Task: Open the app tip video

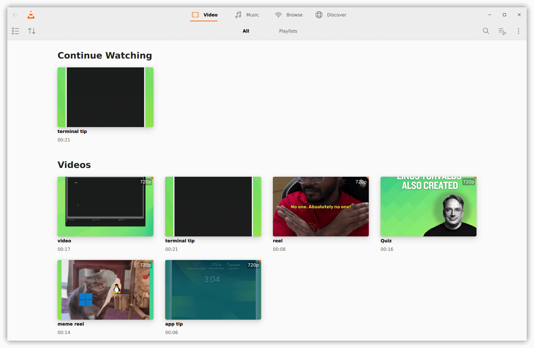Action: click(213, 289)
